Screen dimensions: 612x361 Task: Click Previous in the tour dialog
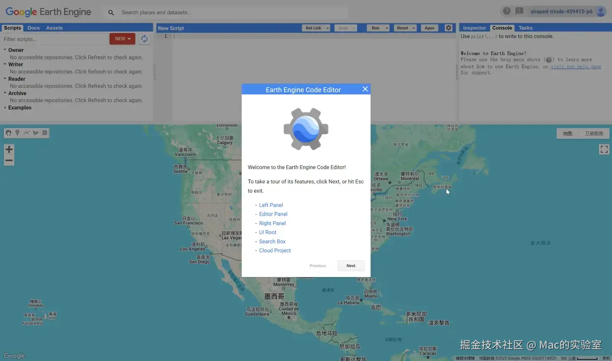click(318, 265)
